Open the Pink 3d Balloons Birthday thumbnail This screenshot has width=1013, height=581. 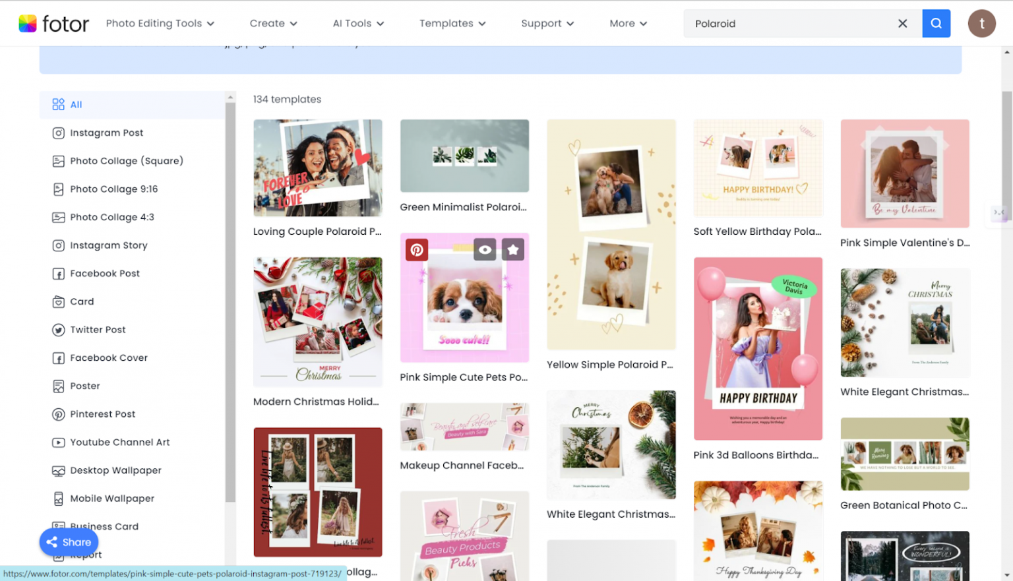pos(758,348)
